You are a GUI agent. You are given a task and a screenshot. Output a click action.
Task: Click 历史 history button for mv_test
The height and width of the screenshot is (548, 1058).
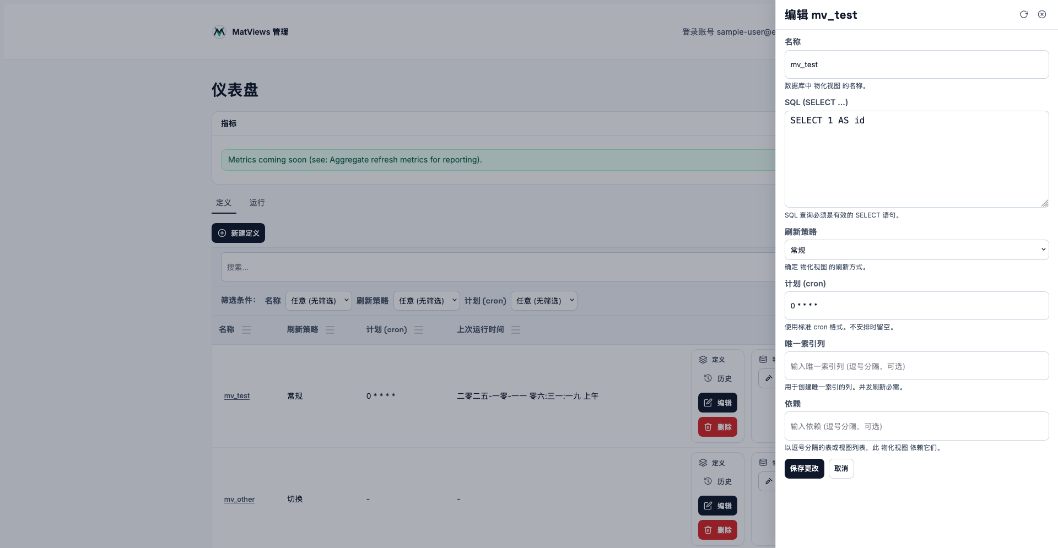(x=717, y=379)
